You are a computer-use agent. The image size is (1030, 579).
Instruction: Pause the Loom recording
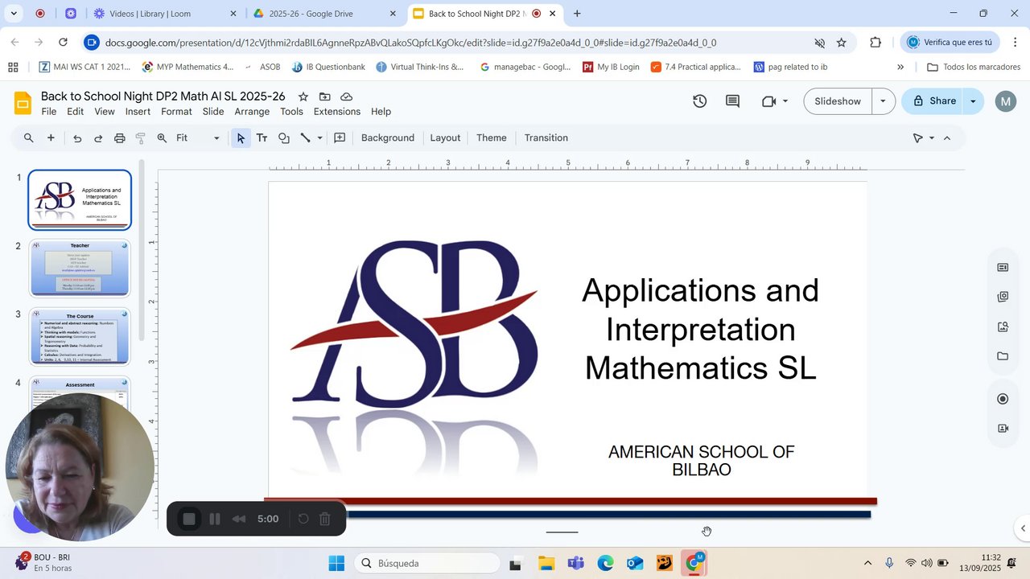[215, 519]
